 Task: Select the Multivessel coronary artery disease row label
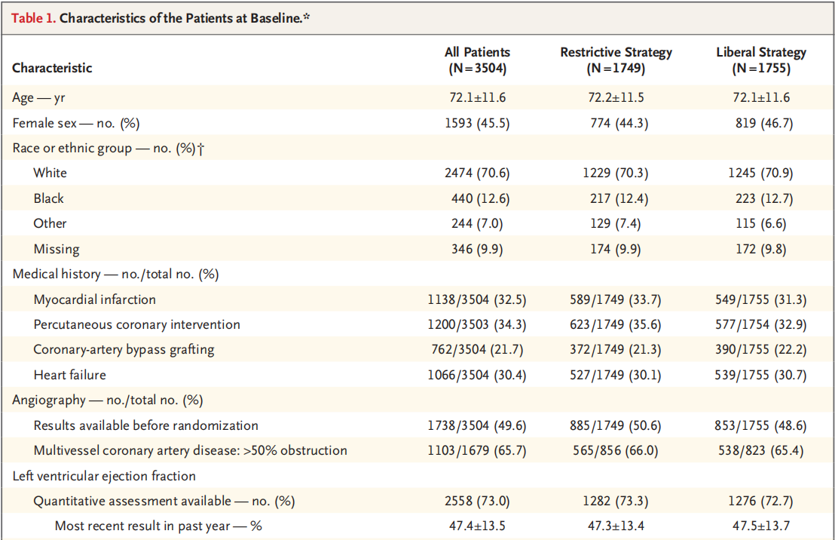[190, 450]
